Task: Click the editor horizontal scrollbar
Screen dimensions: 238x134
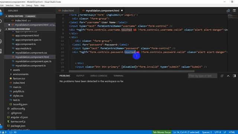Action: 132,71
